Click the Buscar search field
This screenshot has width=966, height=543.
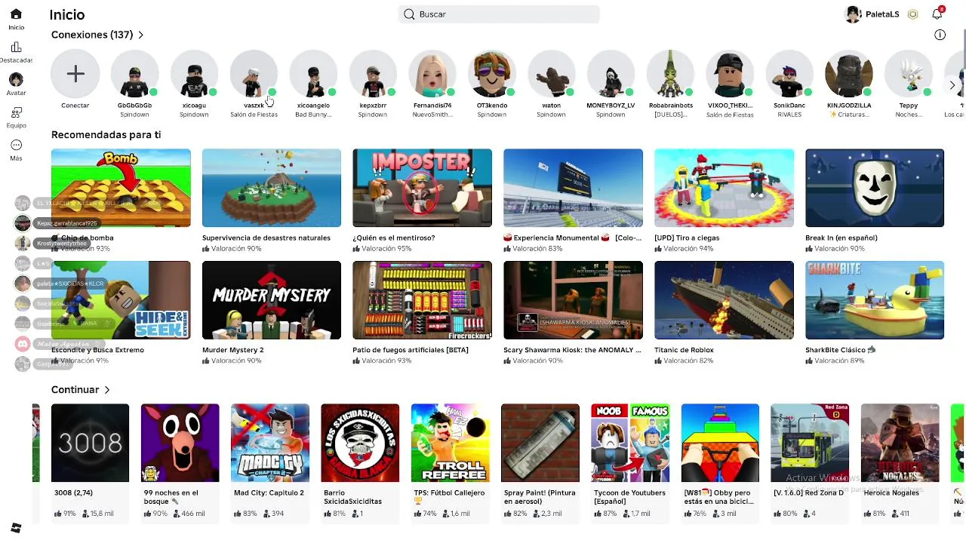pos(499,14)
